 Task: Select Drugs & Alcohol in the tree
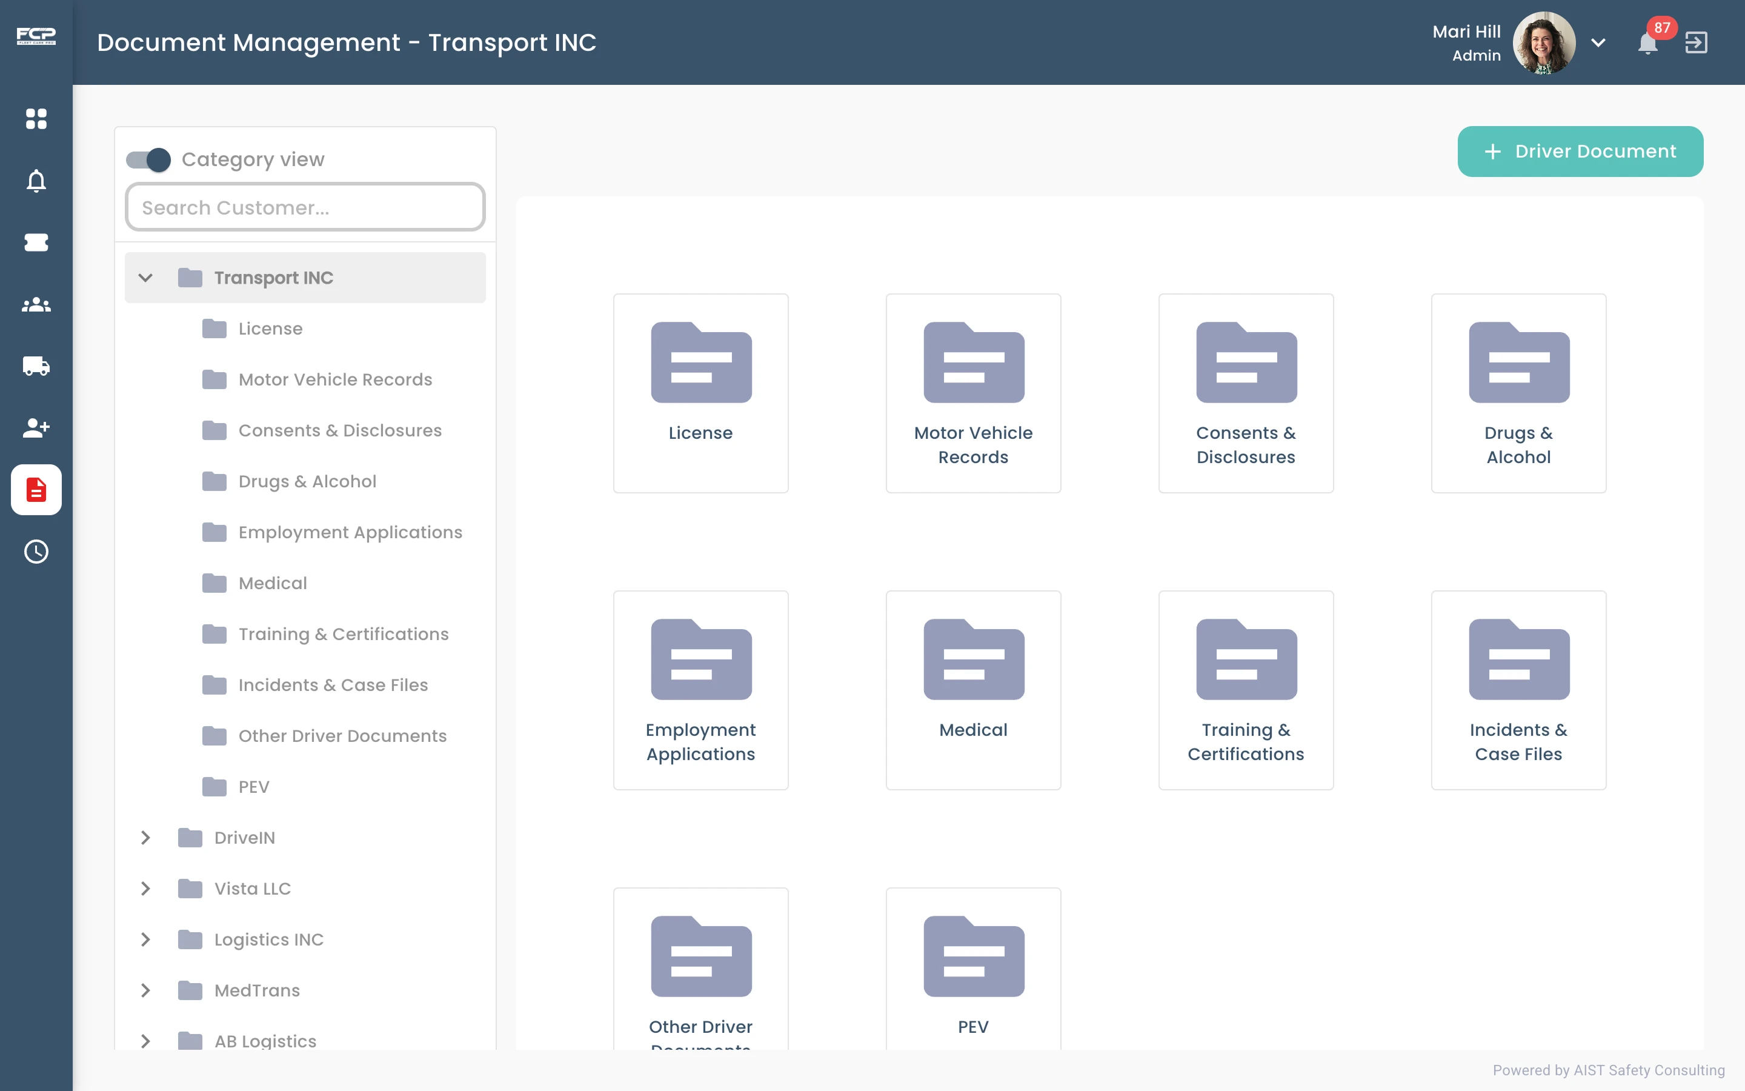[x=307, y=481]
